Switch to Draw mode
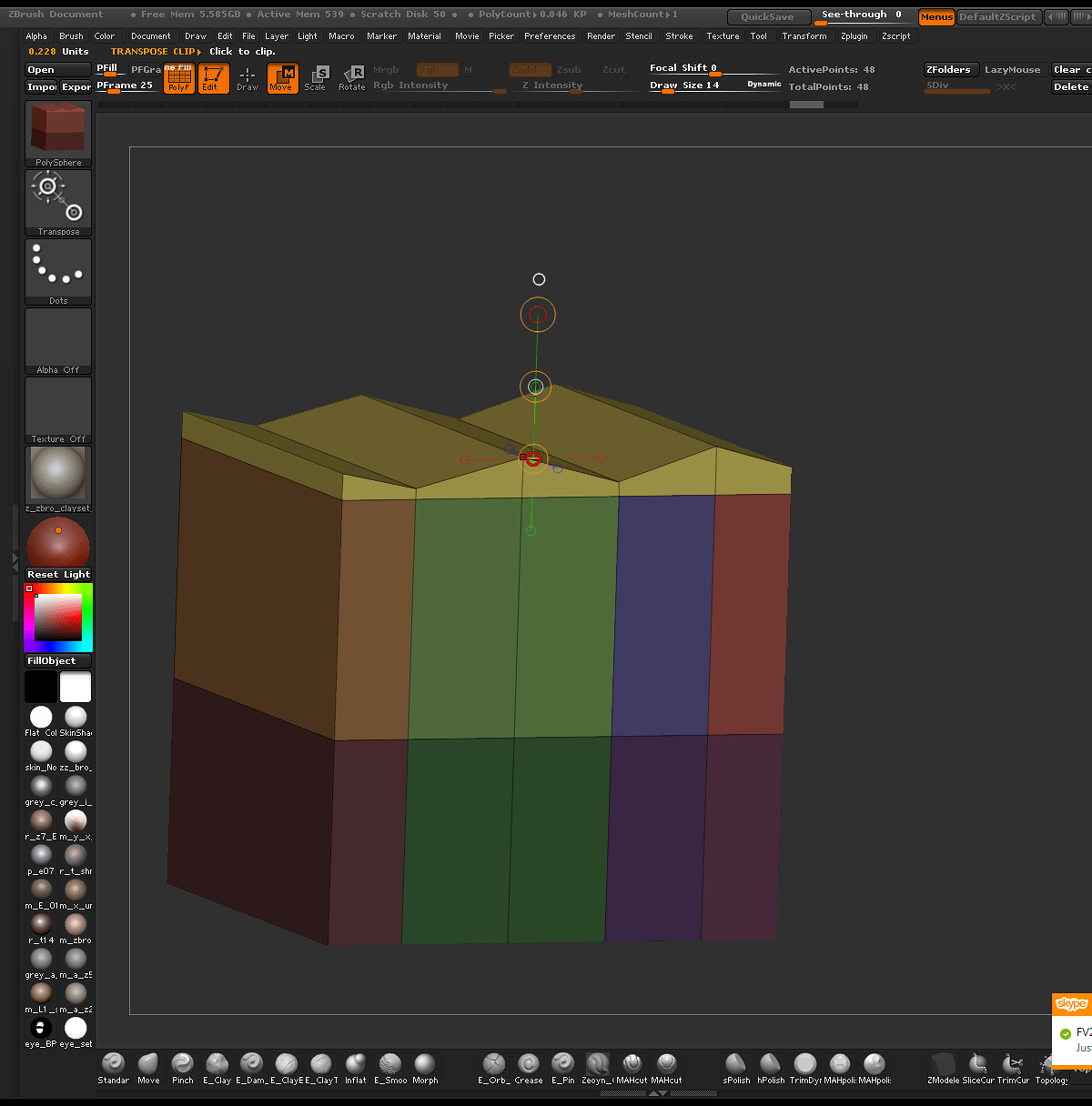The width and height of the screenshot is (1092, 1106). (248, 78)
